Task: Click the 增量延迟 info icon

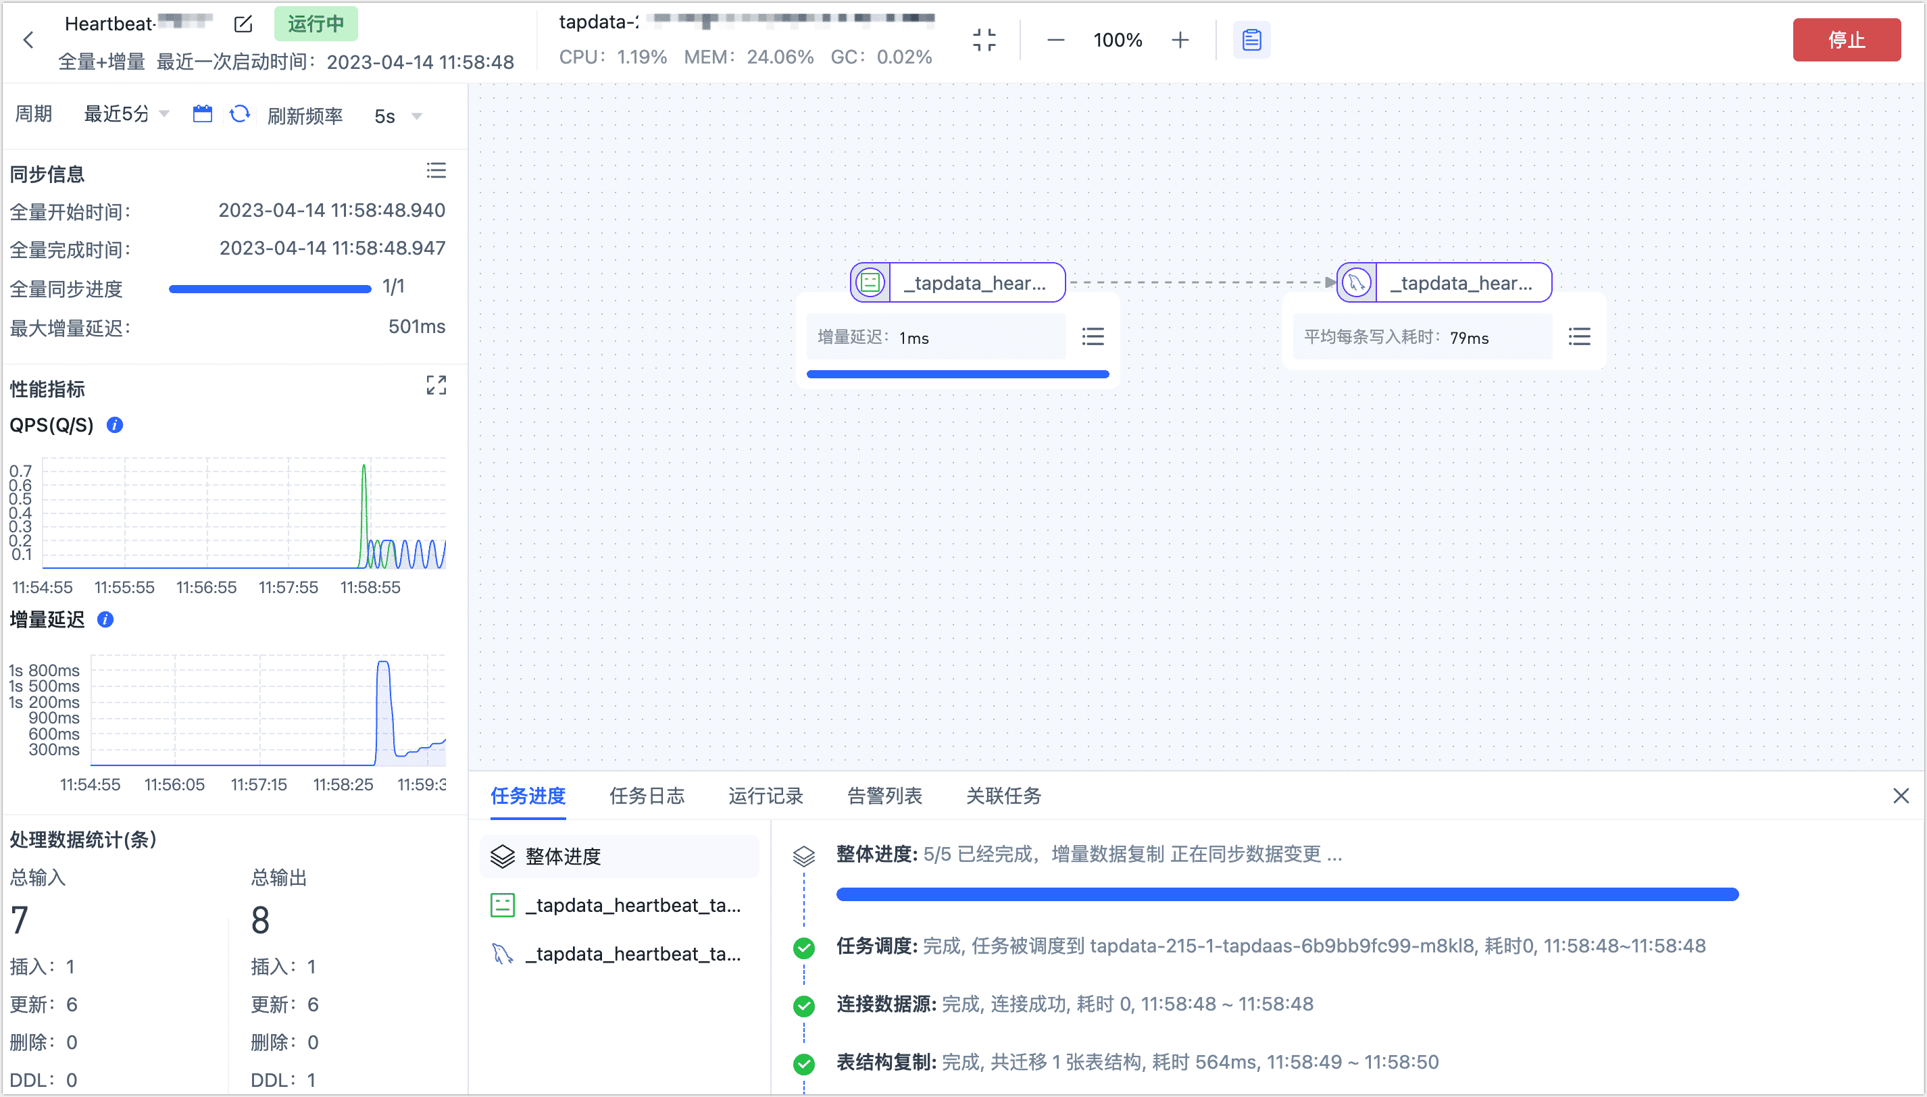Action: pyautogui.click(x=105, y=620)
